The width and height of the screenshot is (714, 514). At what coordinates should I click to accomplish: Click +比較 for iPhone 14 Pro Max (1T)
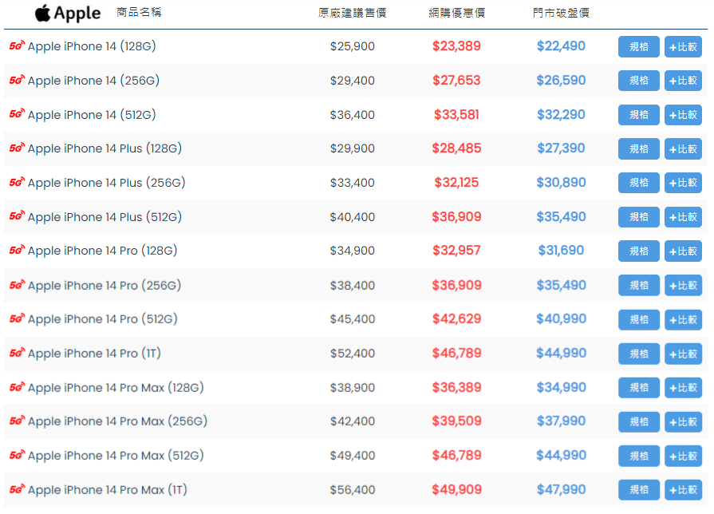pyautogui.click(x=683, y=490)
